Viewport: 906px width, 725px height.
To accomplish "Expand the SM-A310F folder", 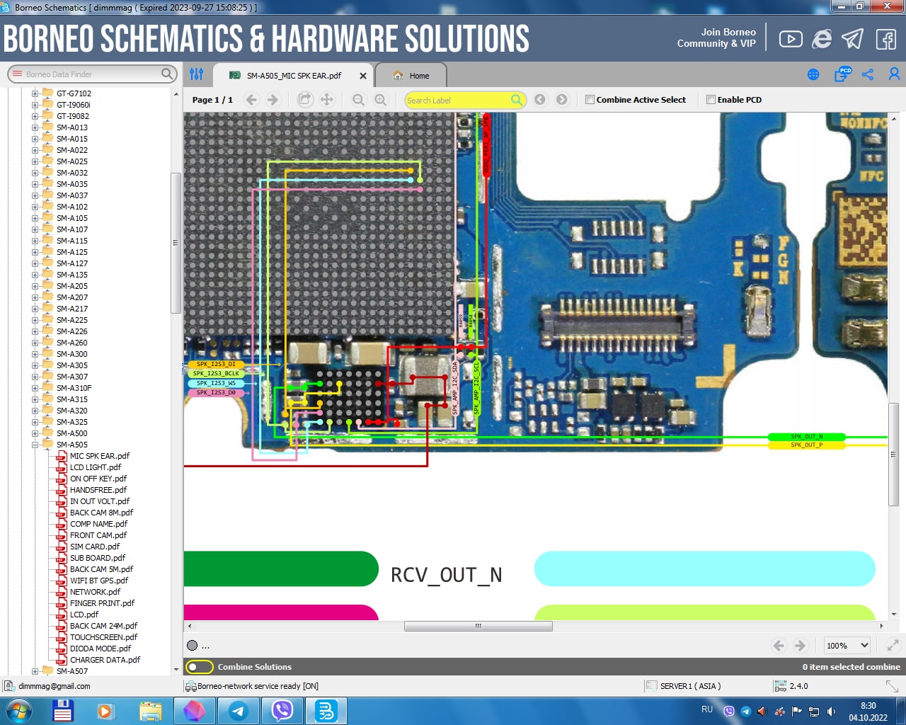I will pos(35,388).
